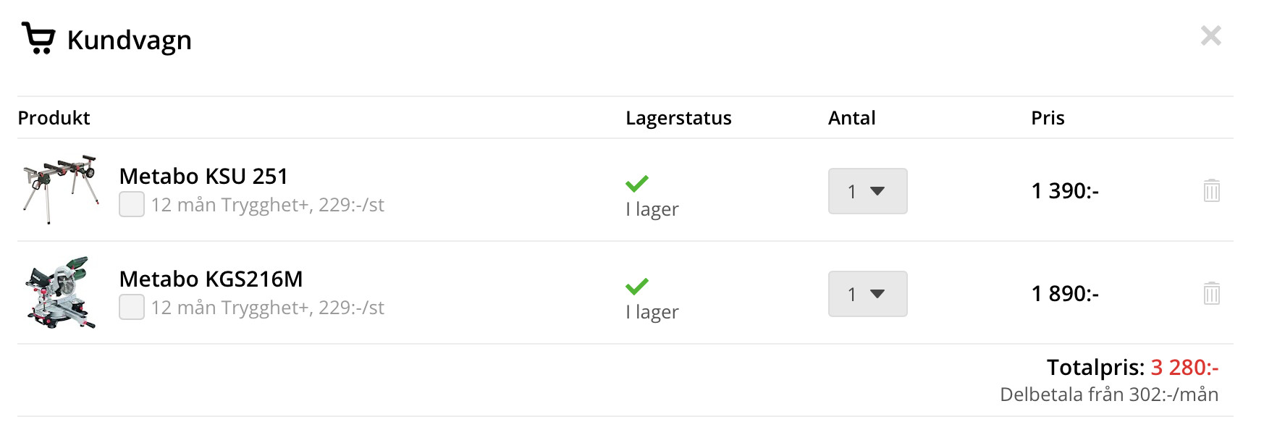Open the Metabo KSU 251 product link
Viewport: 1264px width, 443px height.
(203, 176)
